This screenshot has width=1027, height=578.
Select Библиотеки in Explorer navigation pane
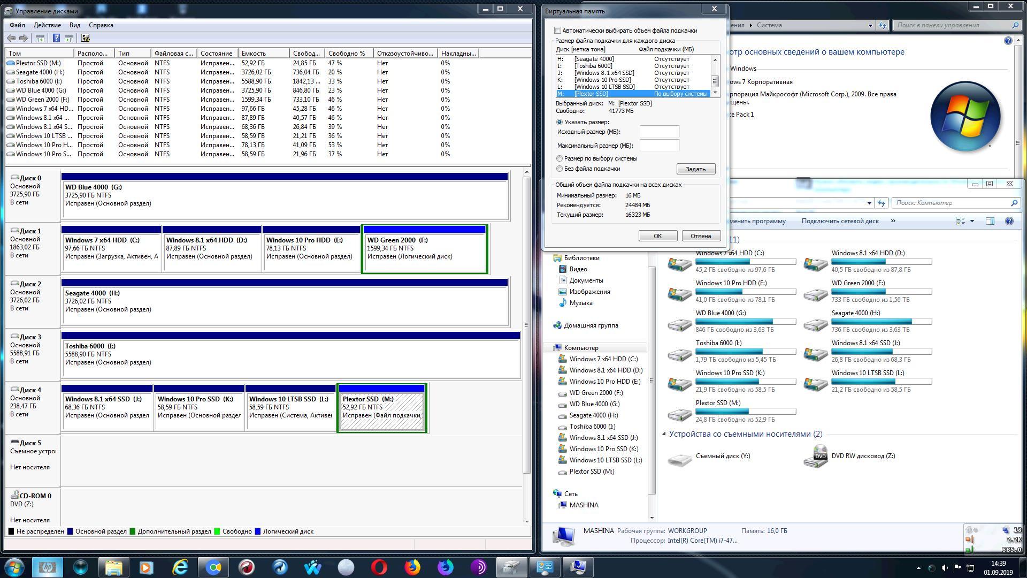[x=581, y=258]
